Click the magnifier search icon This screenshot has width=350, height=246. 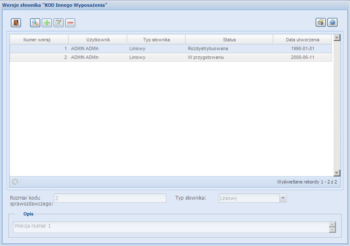coord(35,23)
